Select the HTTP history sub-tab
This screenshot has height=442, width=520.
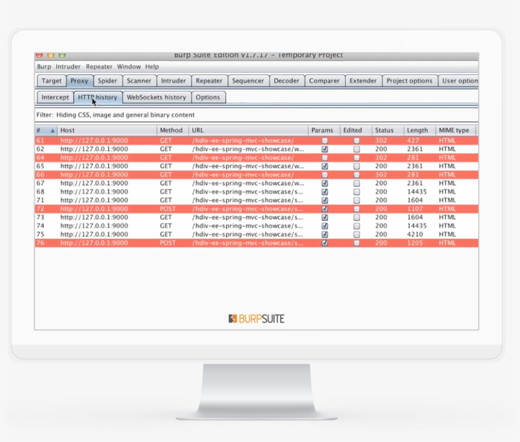pyautogui.click(x=98, y=97)
